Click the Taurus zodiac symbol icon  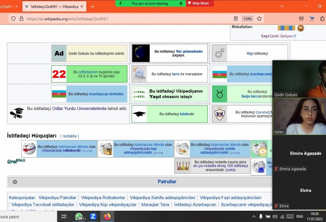220,94
